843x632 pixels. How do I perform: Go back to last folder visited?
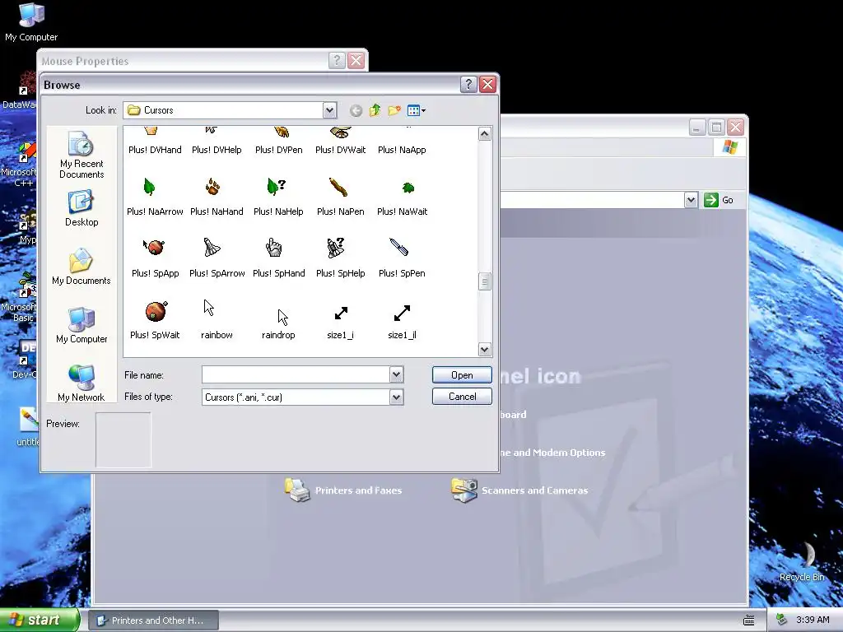(356, 111)
